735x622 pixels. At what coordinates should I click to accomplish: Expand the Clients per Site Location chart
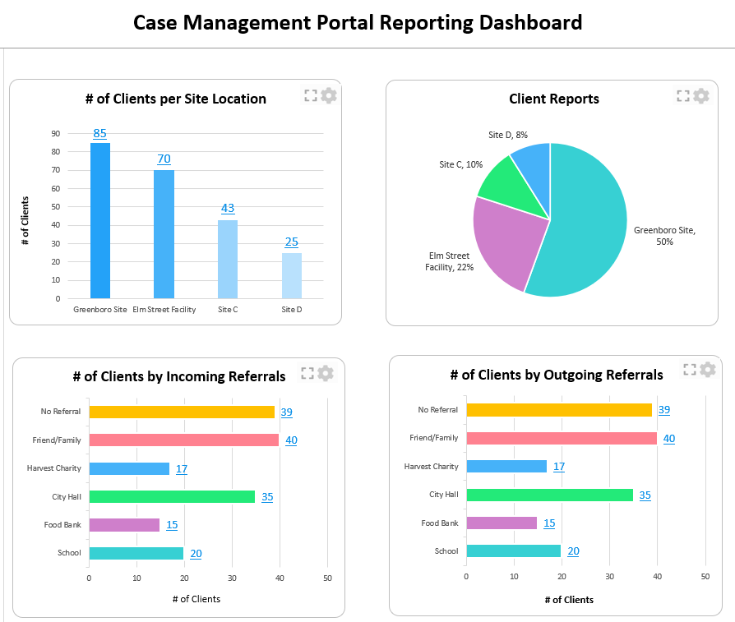pos(310,95)
